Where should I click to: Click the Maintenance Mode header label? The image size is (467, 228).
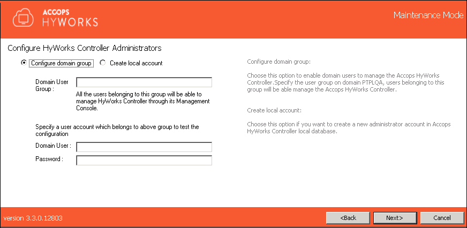[x=428, y=15]
